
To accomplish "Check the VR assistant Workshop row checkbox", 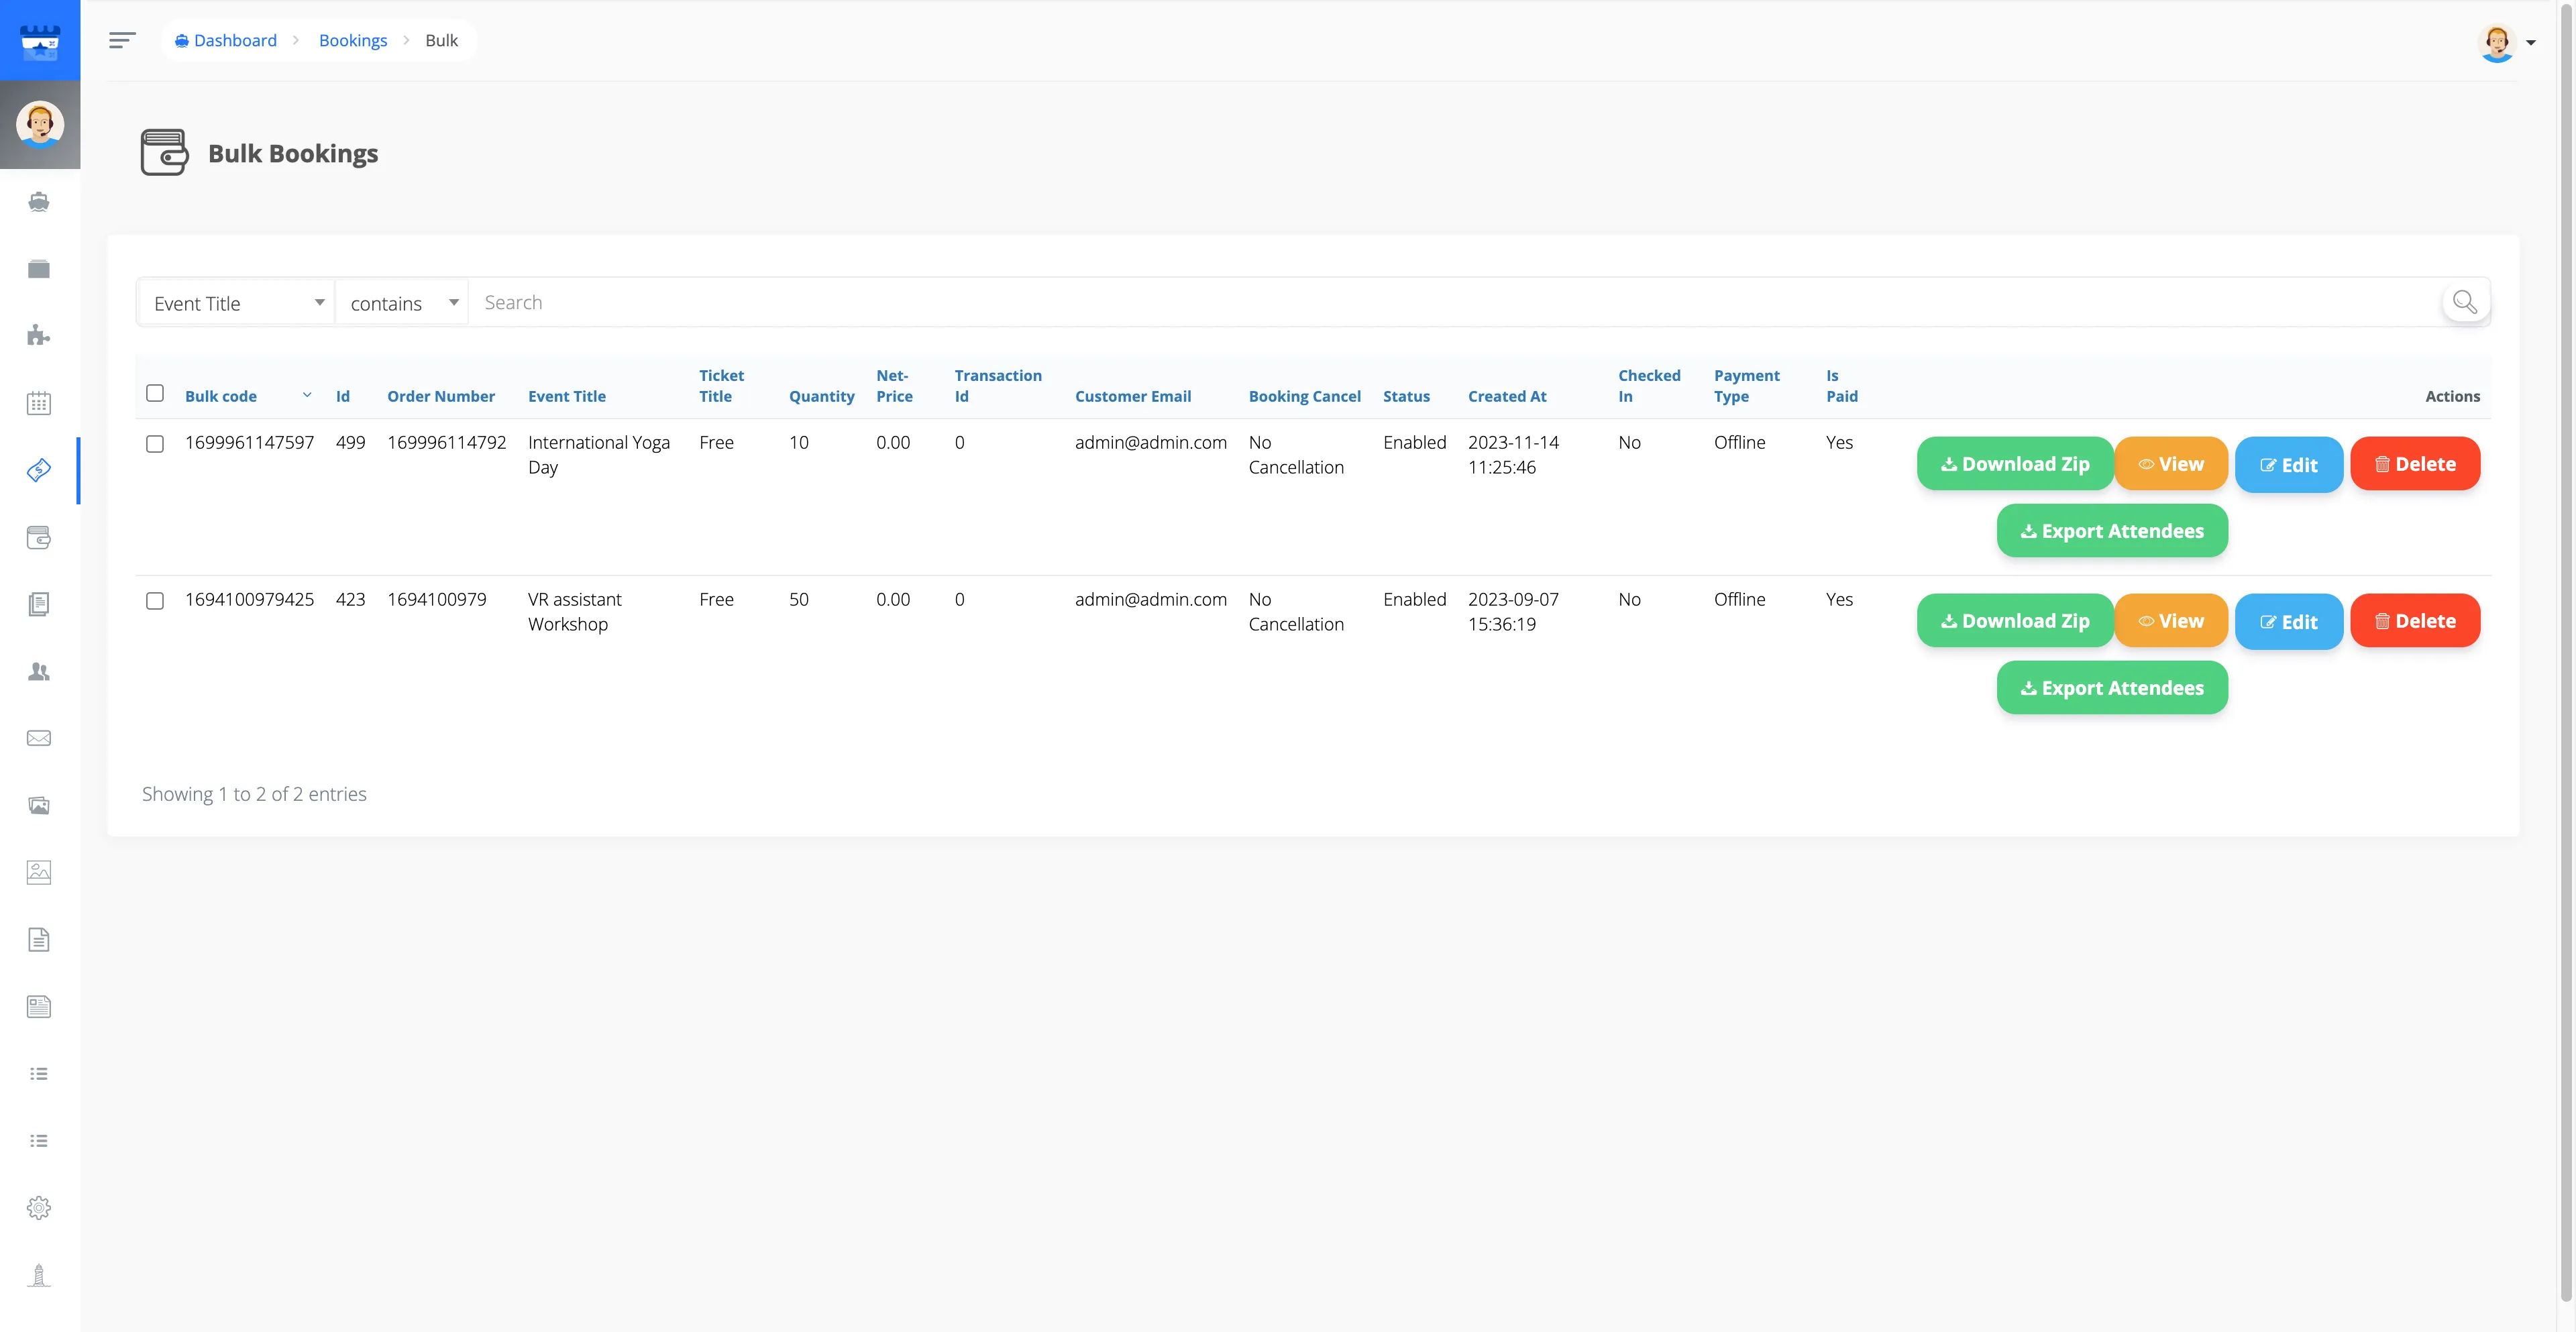I will 155,600.
